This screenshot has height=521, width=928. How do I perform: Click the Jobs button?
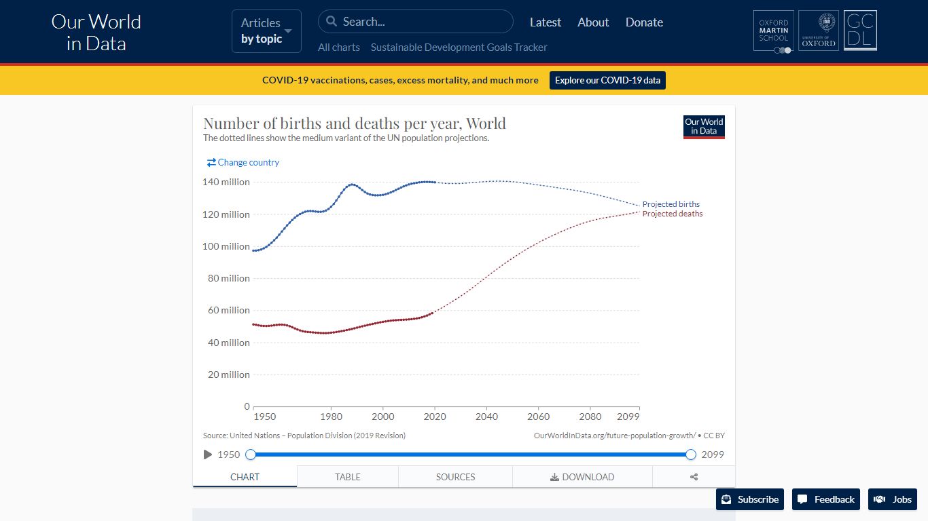(x=893, y=499)
